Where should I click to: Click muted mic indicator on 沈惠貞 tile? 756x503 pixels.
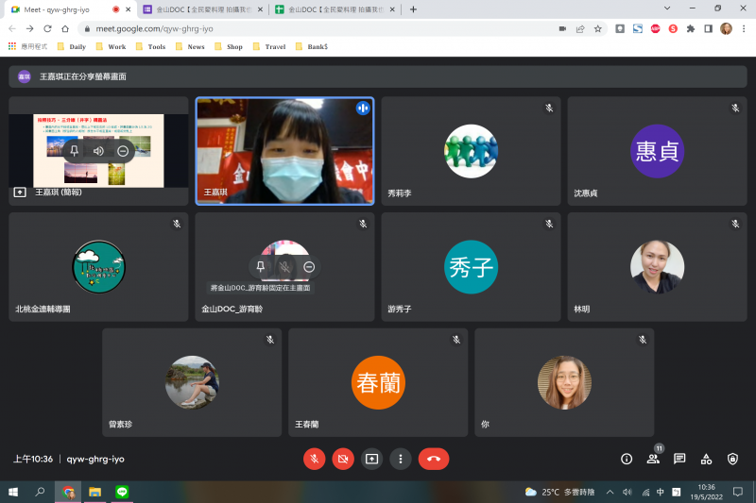click(x=735, y=108)
